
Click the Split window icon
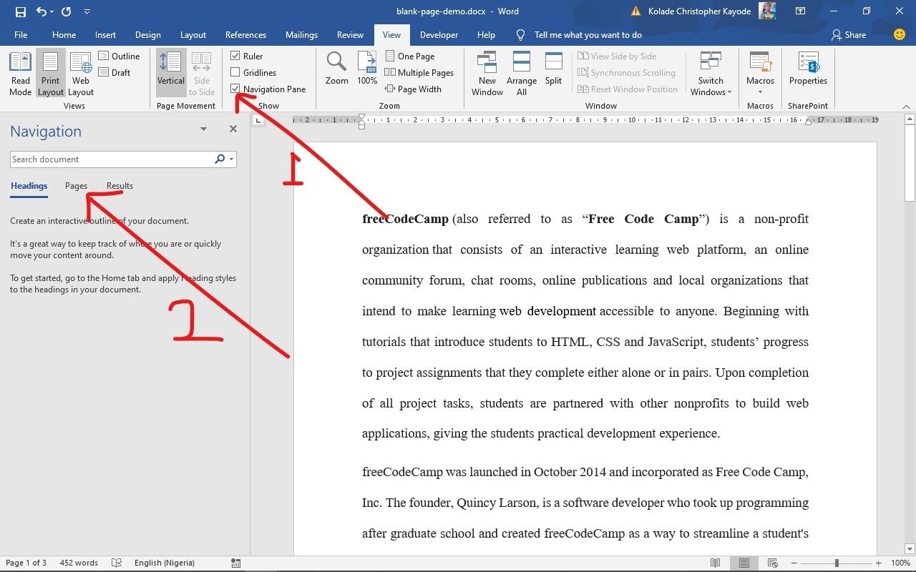(553, 68)
